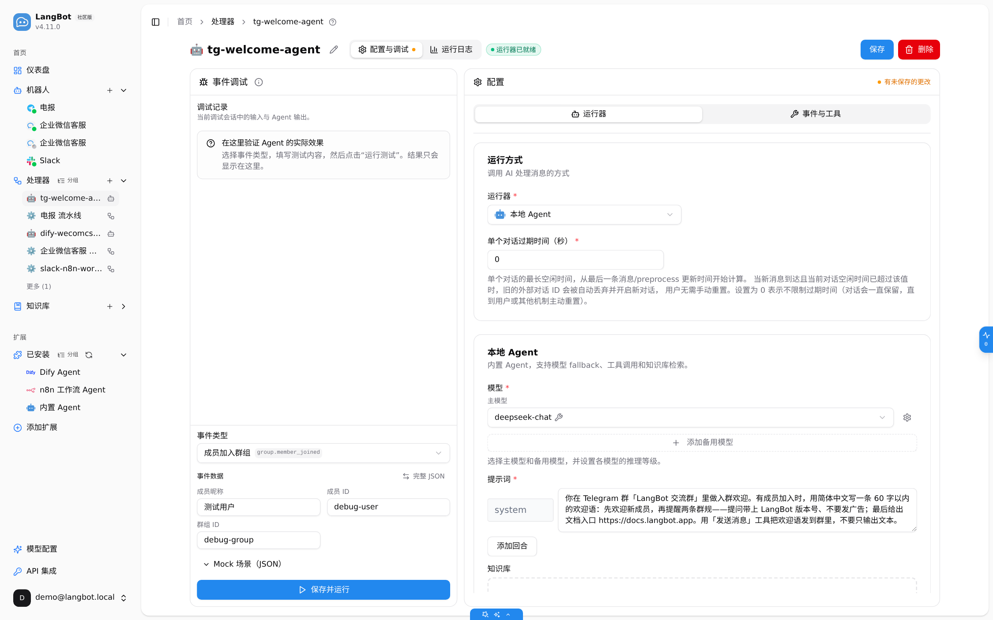Viewport: 993px width, 620px height.
Task: Click the blue 保存 button
Action: click(876, 49)
